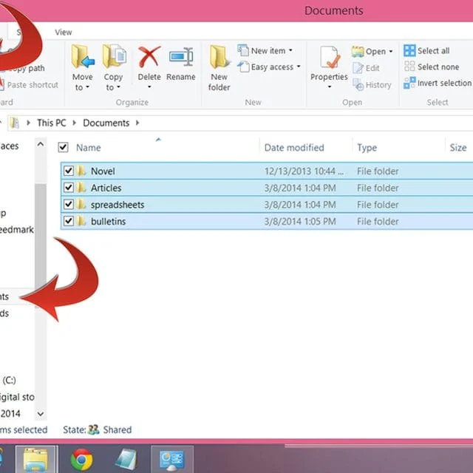Open the Control Panel taskbar icon

click(172, 459)
